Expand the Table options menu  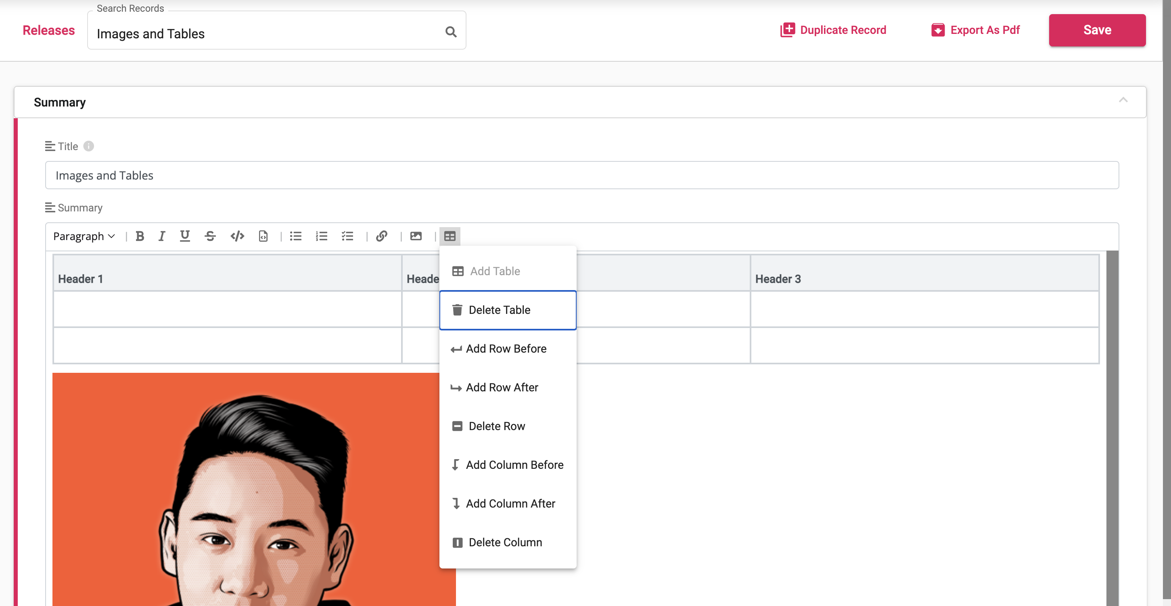450,236
